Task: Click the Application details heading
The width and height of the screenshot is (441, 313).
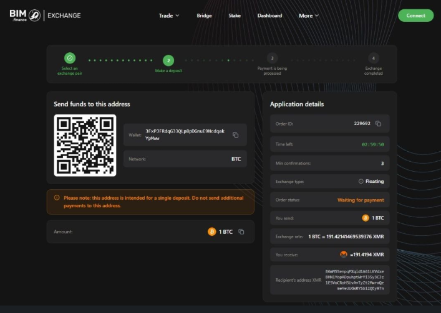Action: (297, 104)
